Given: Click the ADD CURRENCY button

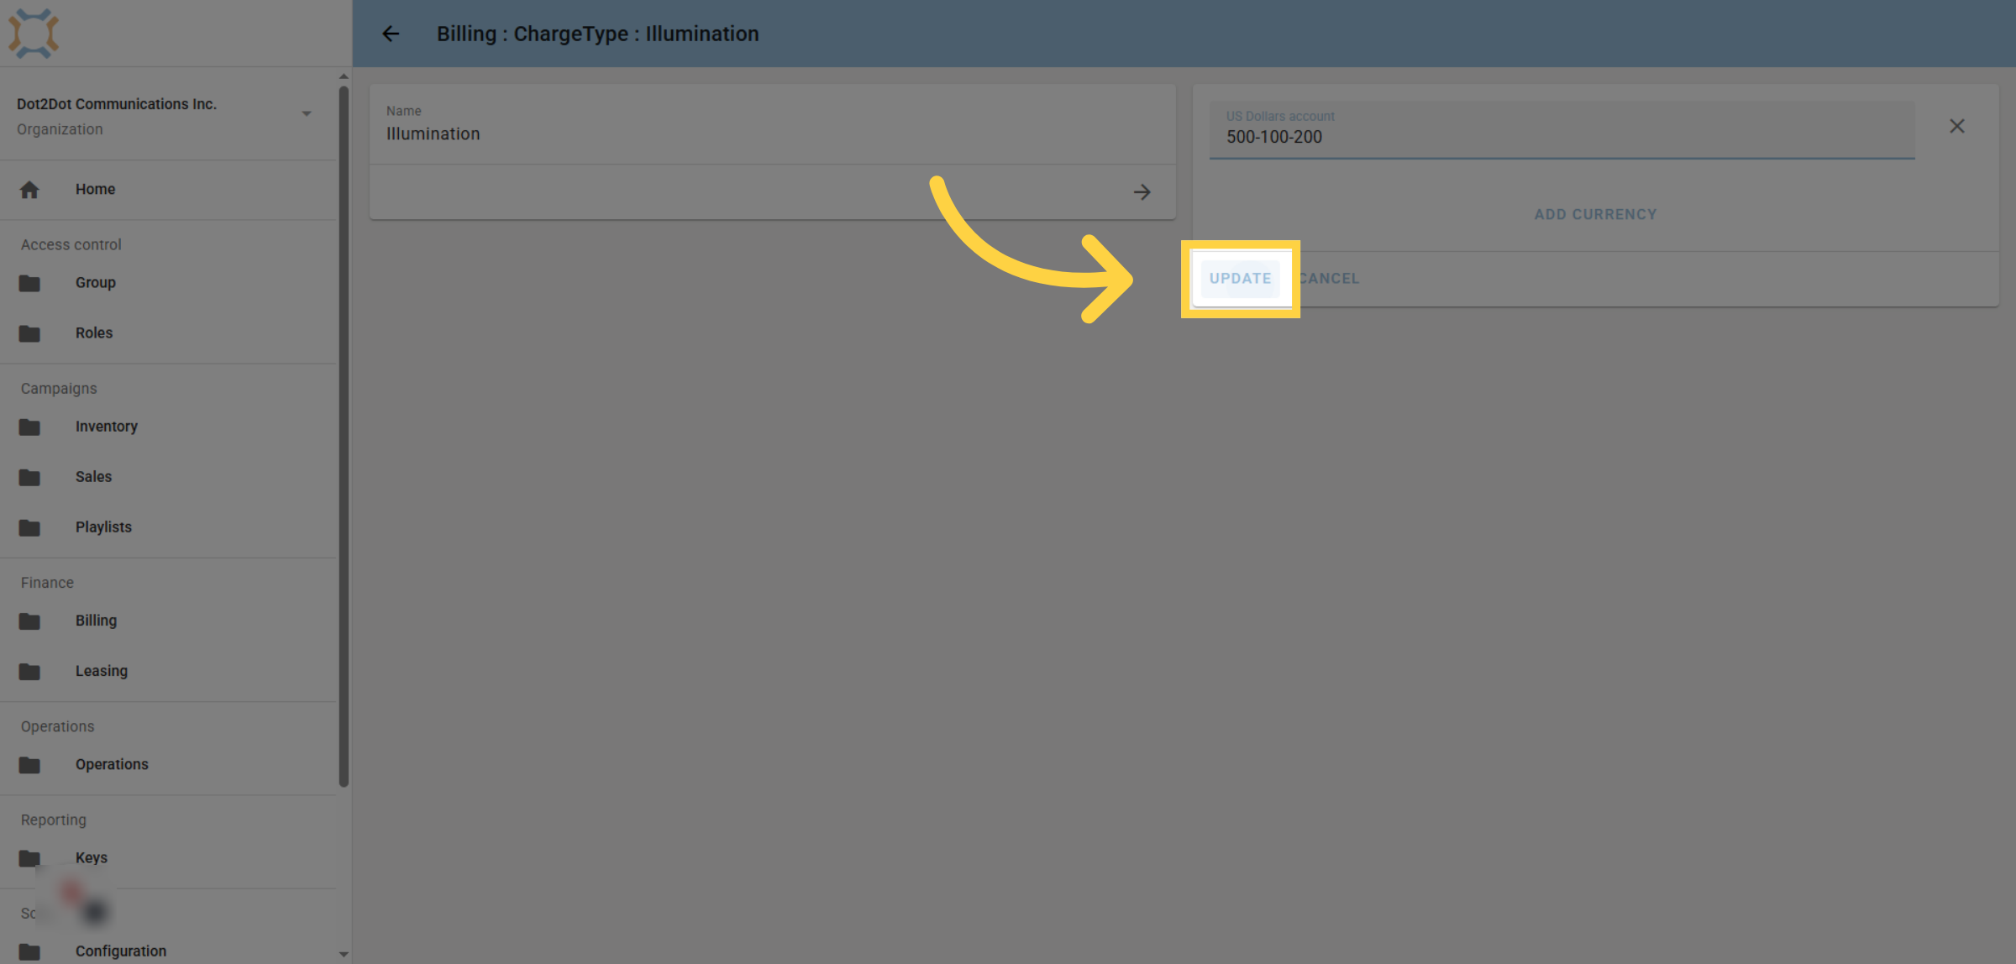Looking at the screenshot, I should tap(1595, 214).
